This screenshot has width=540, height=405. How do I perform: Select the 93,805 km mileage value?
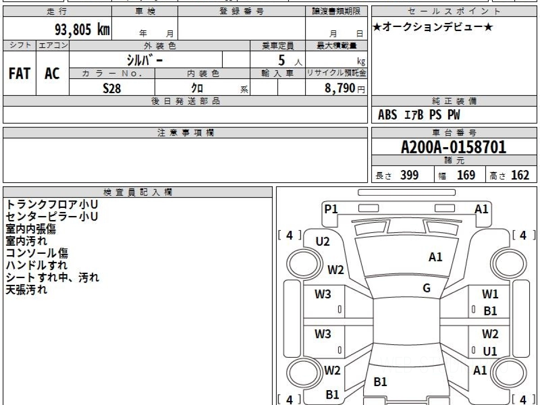(x=82, y=30)
